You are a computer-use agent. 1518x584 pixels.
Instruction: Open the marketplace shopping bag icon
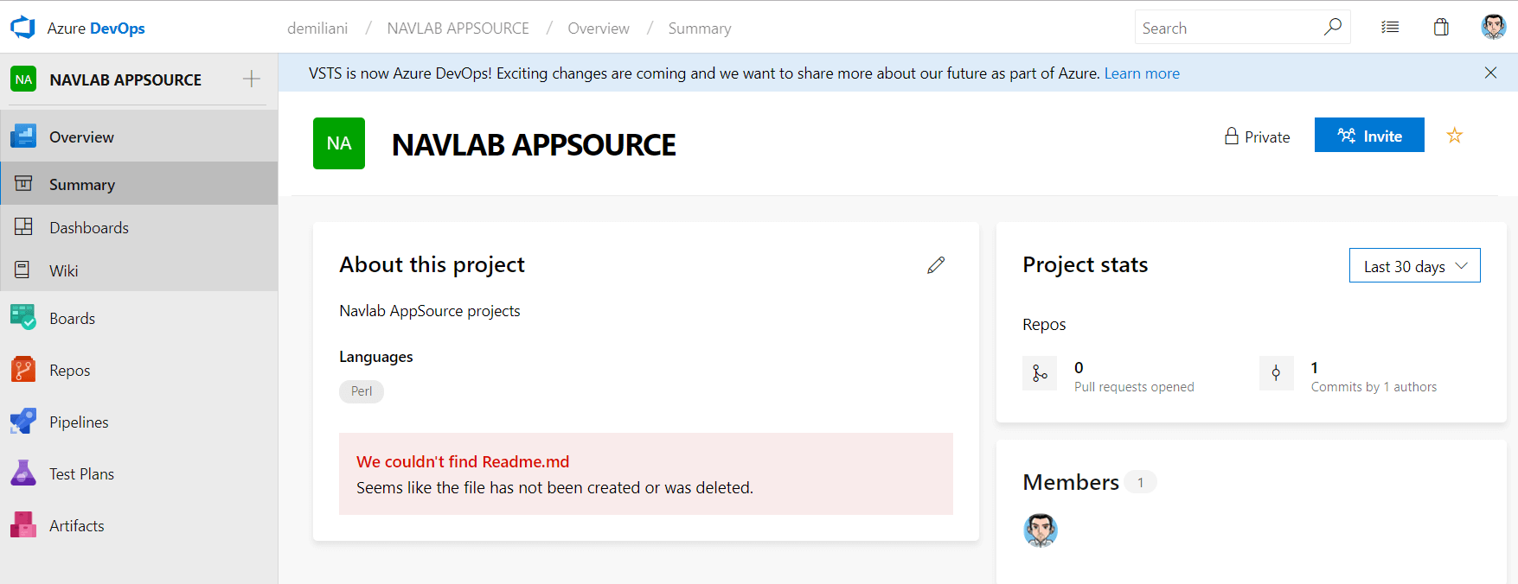point(1441,28)
